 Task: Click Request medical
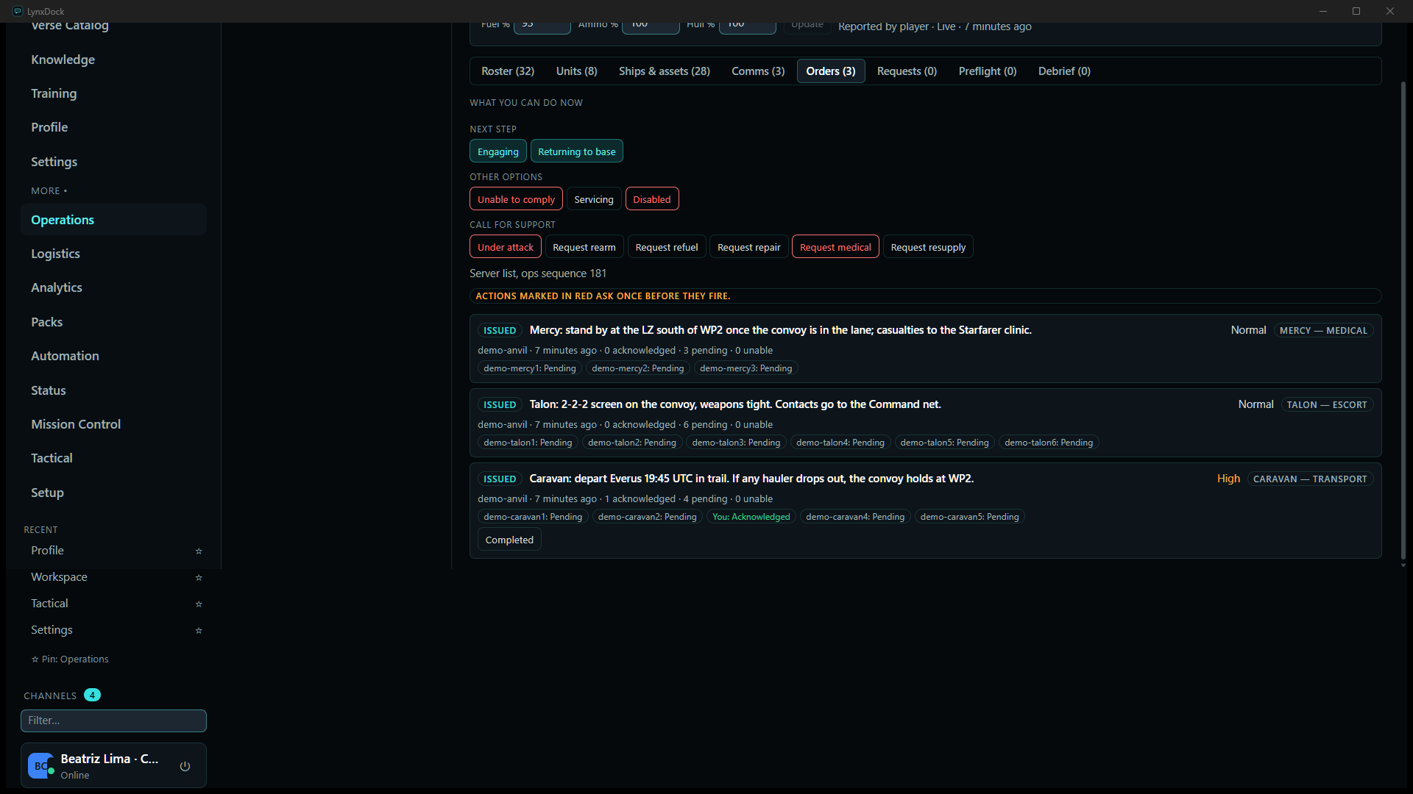835,247
